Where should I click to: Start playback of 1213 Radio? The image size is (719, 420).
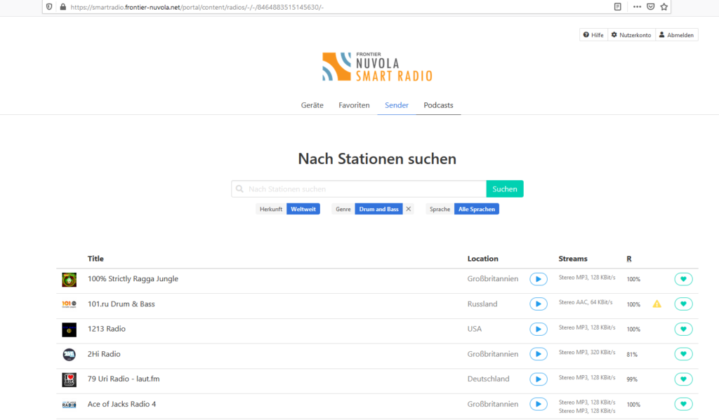539,329
